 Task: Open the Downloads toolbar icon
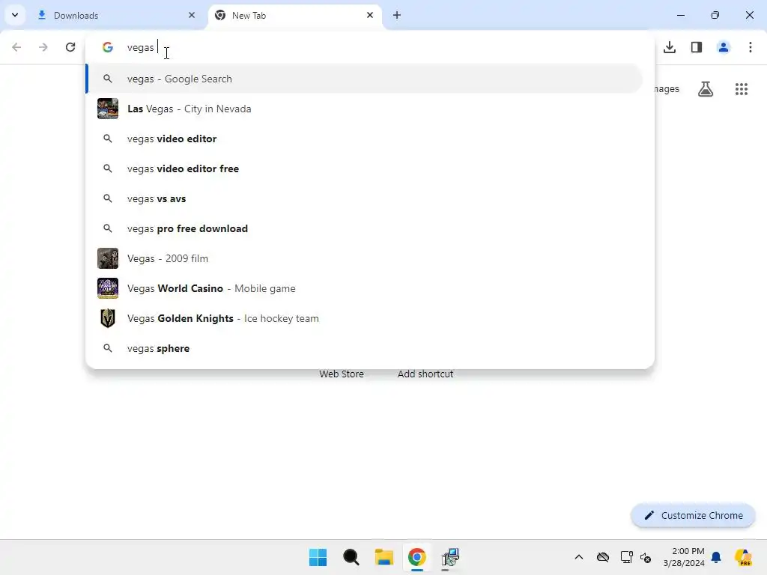670,47
